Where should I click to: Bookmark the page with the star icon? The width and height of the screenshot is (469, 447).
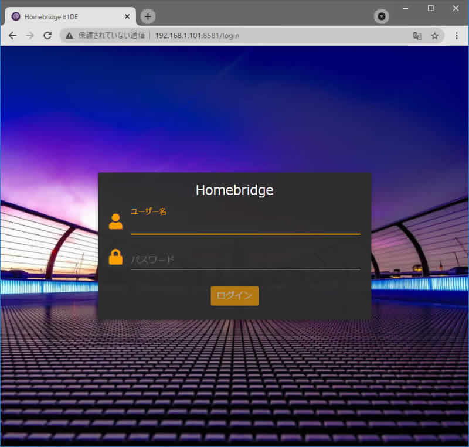point(434,36)
